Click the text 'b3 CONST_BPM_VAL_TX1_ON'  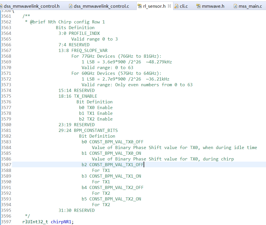[111, 176]
